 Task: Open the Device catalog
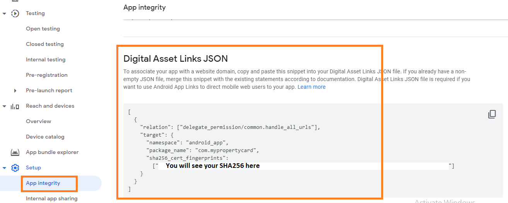[45, 137]
